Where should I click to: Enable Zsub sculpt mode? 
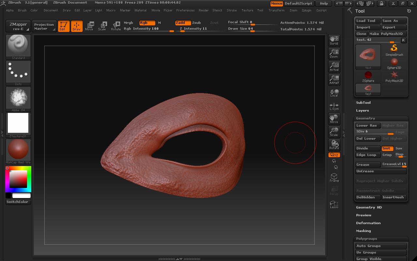pos(196,23)
